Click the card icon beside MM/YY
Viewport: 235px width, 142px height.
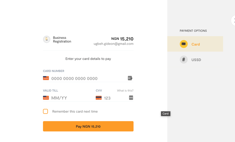click(46, 98)
